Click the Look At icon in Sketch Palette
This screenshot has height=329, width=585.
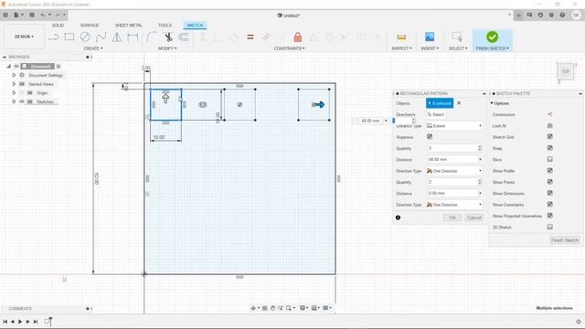coord(549,126)
